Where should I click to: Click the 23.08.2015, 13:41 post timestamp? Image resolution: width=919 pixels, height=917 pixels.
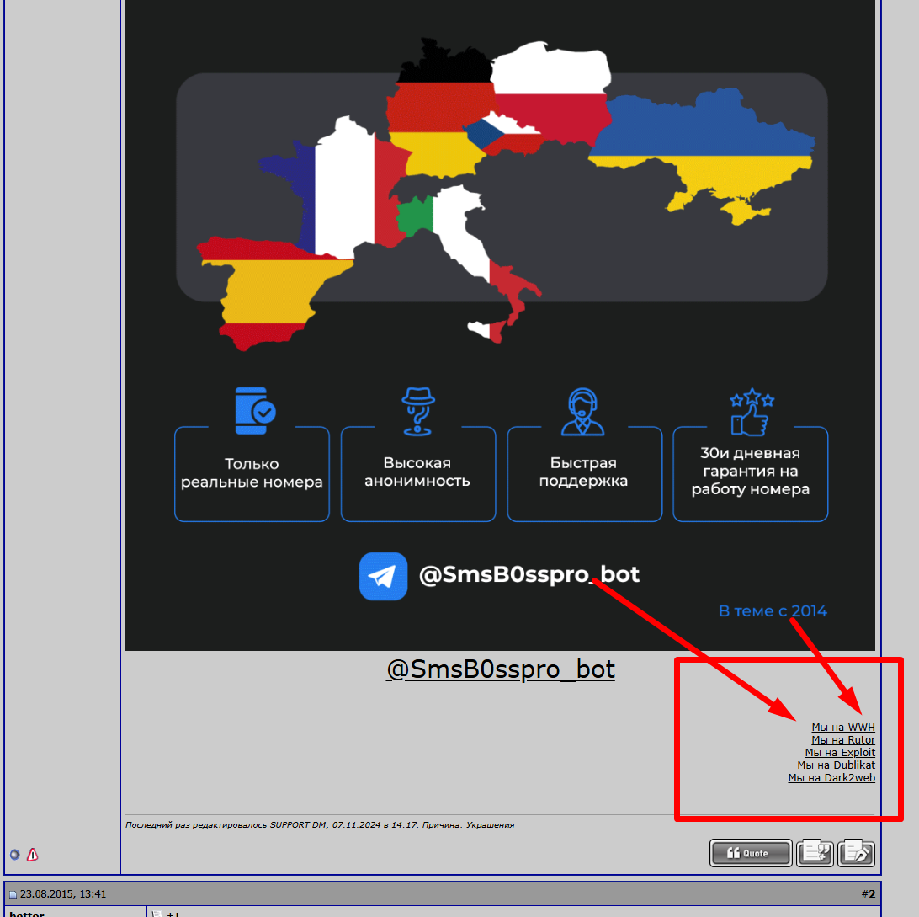(63, 894)
